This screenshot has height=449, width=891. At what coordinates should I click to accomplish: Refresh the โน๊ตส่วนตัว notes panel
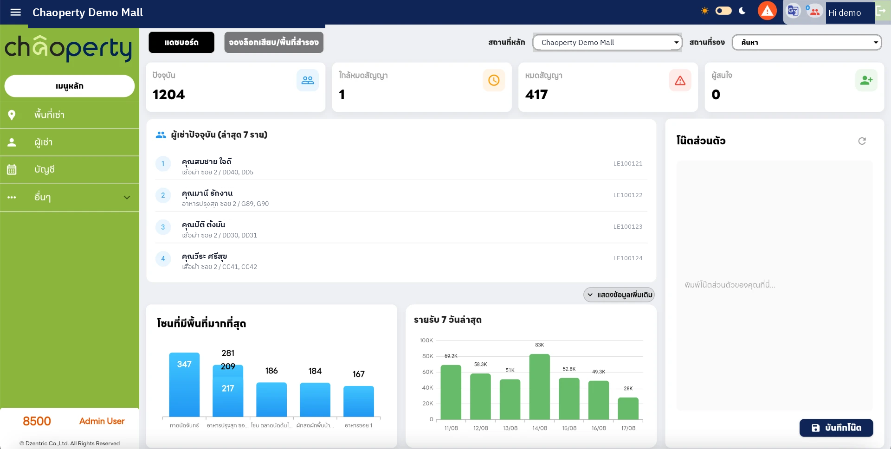(862, 141)
